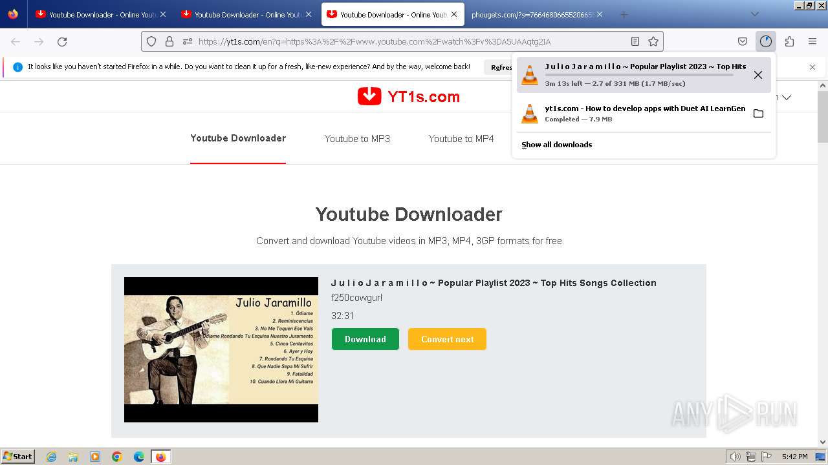Open the Youtube Downloader nav item
The height and width of the screenshot is (465, 828).
tap(238, 138)
